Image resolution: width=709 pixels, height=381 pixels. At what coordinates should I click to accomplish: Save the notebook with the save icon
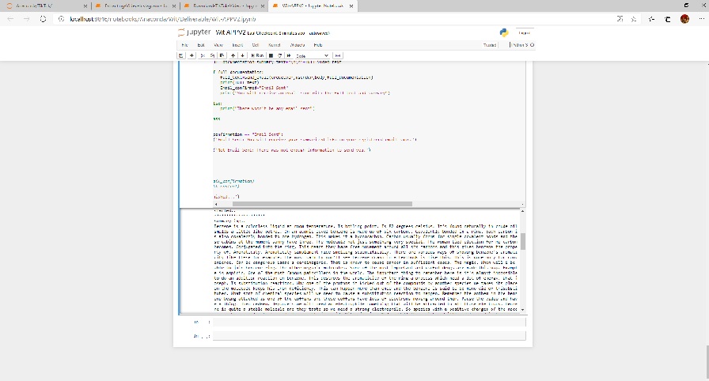(181, 55)
